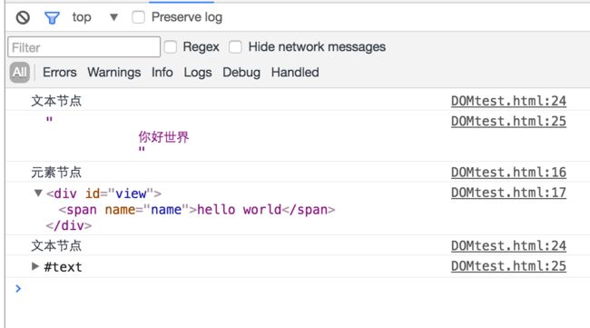Screen dimensions: 590x328
Task: Open source link DOMtest.html:16
Action: click(508, 173)
